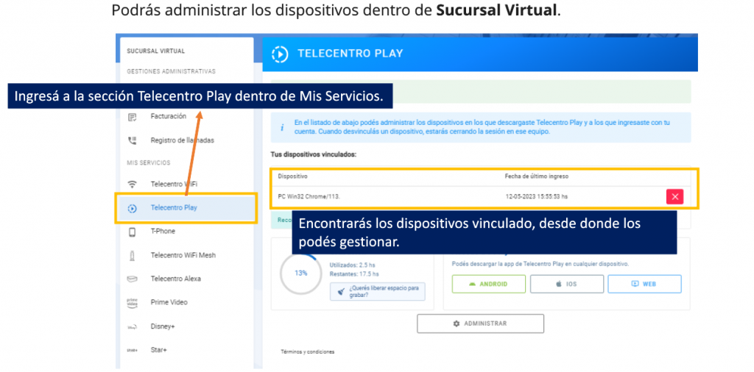
Task: Click the WiFi Mesh device icon
Action: click(x=132, y=255)
